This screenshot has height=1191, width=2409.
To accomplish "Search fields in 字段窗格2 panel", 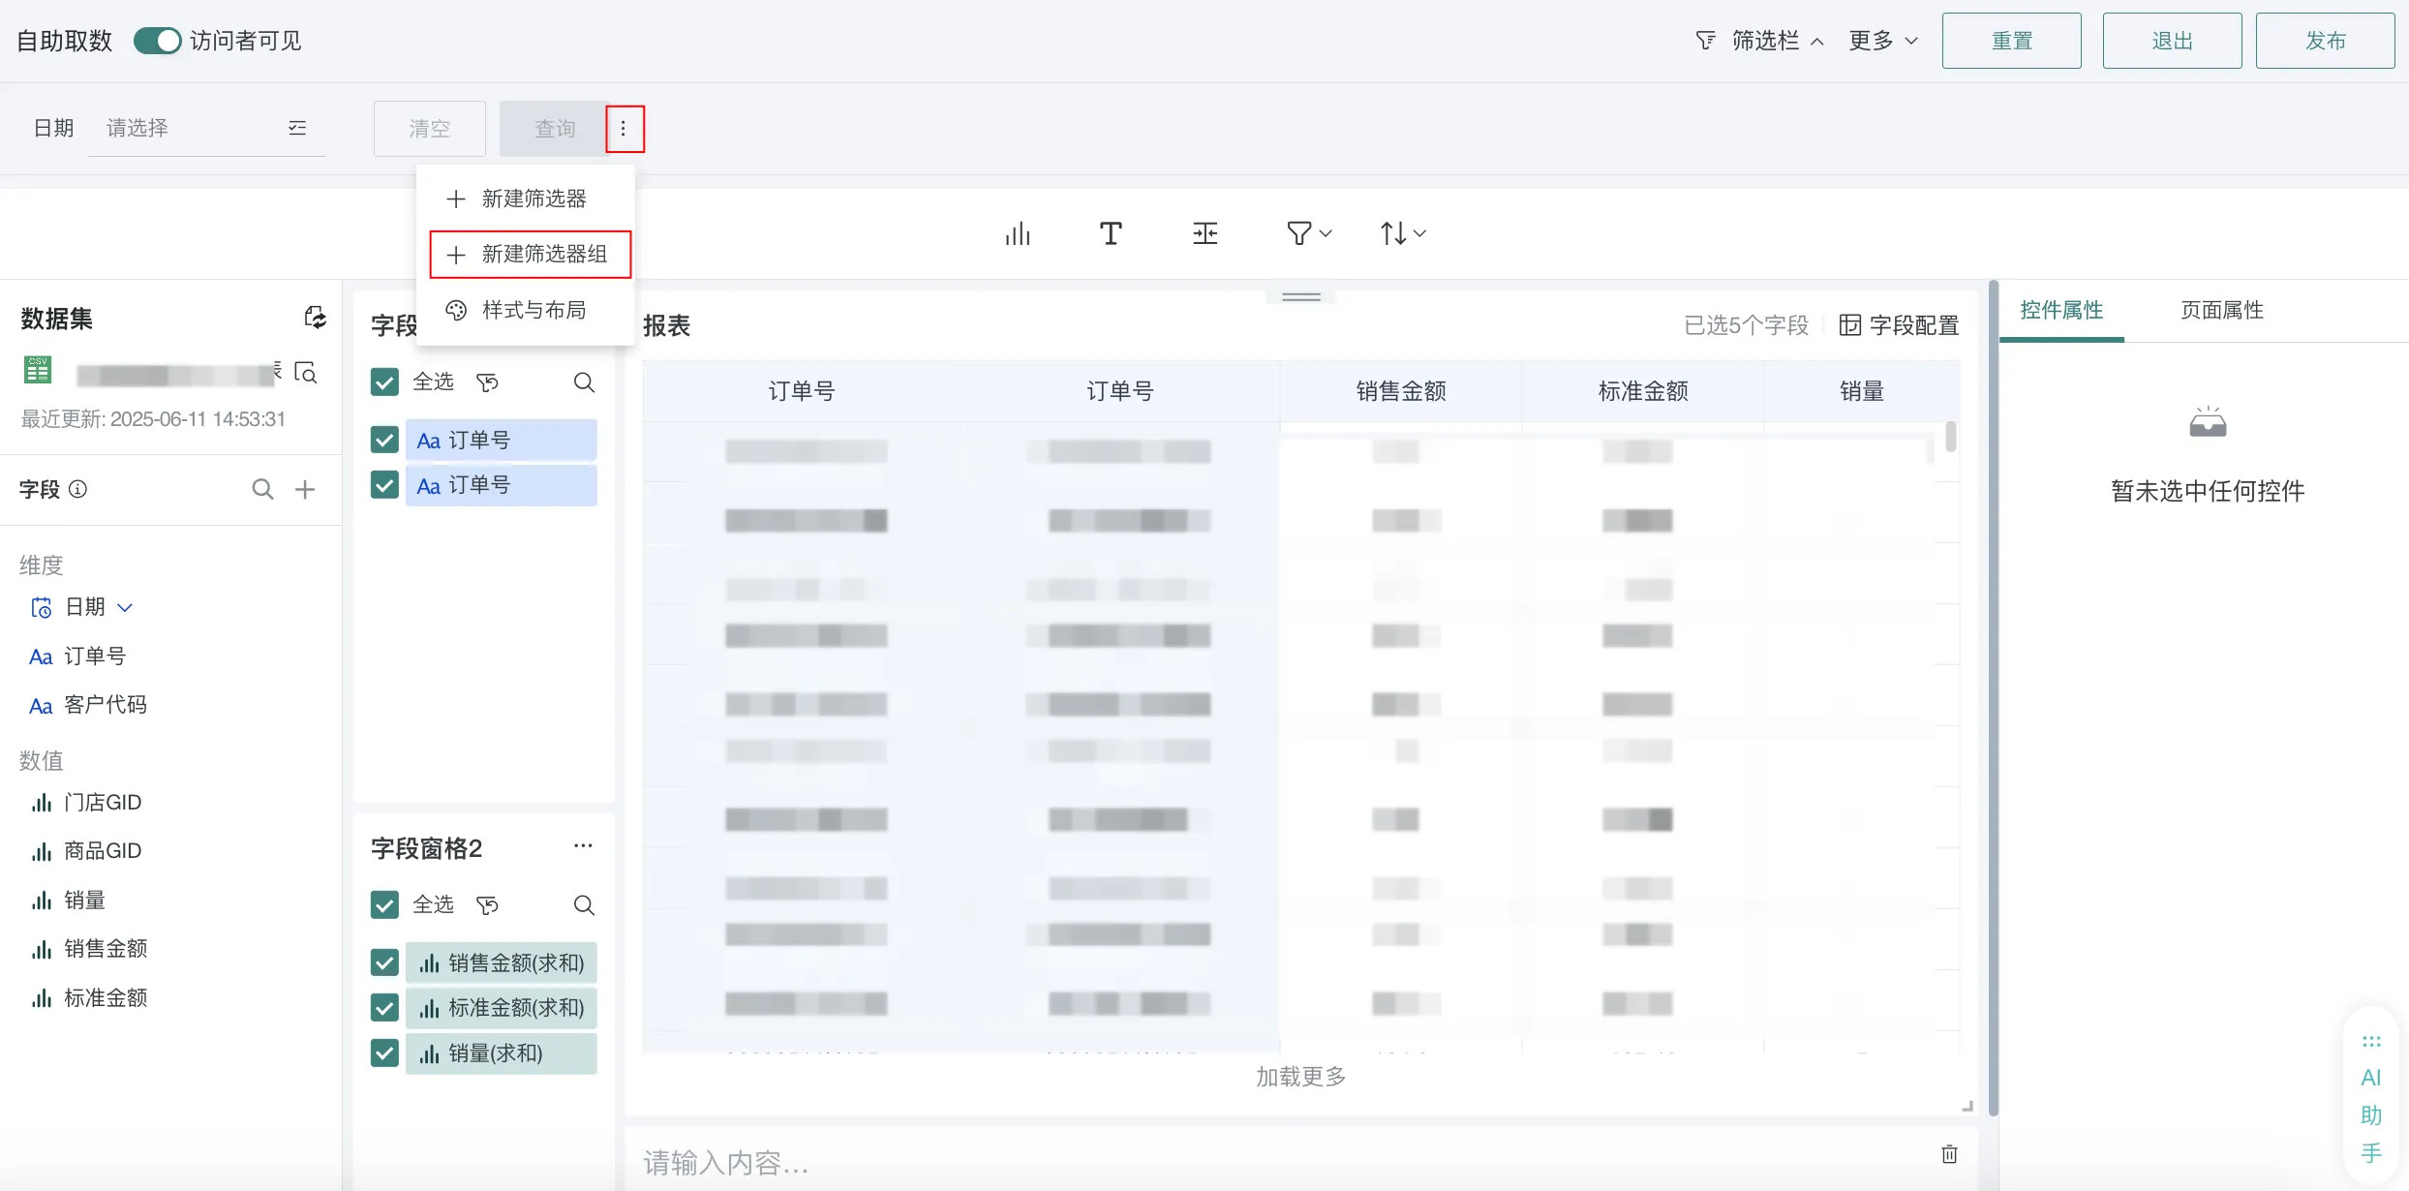I will click(x=584, y=905).
